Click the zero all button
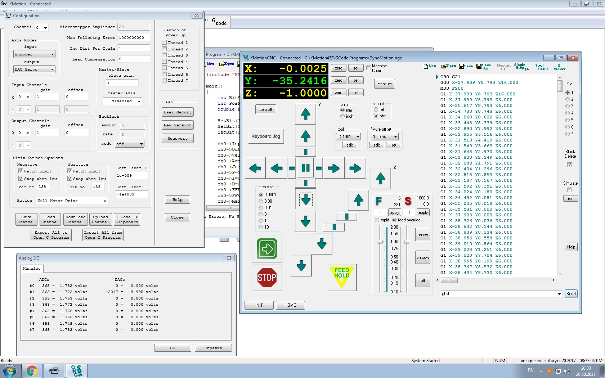This screenshot has height=378, width=605. (x=266, y=109)
